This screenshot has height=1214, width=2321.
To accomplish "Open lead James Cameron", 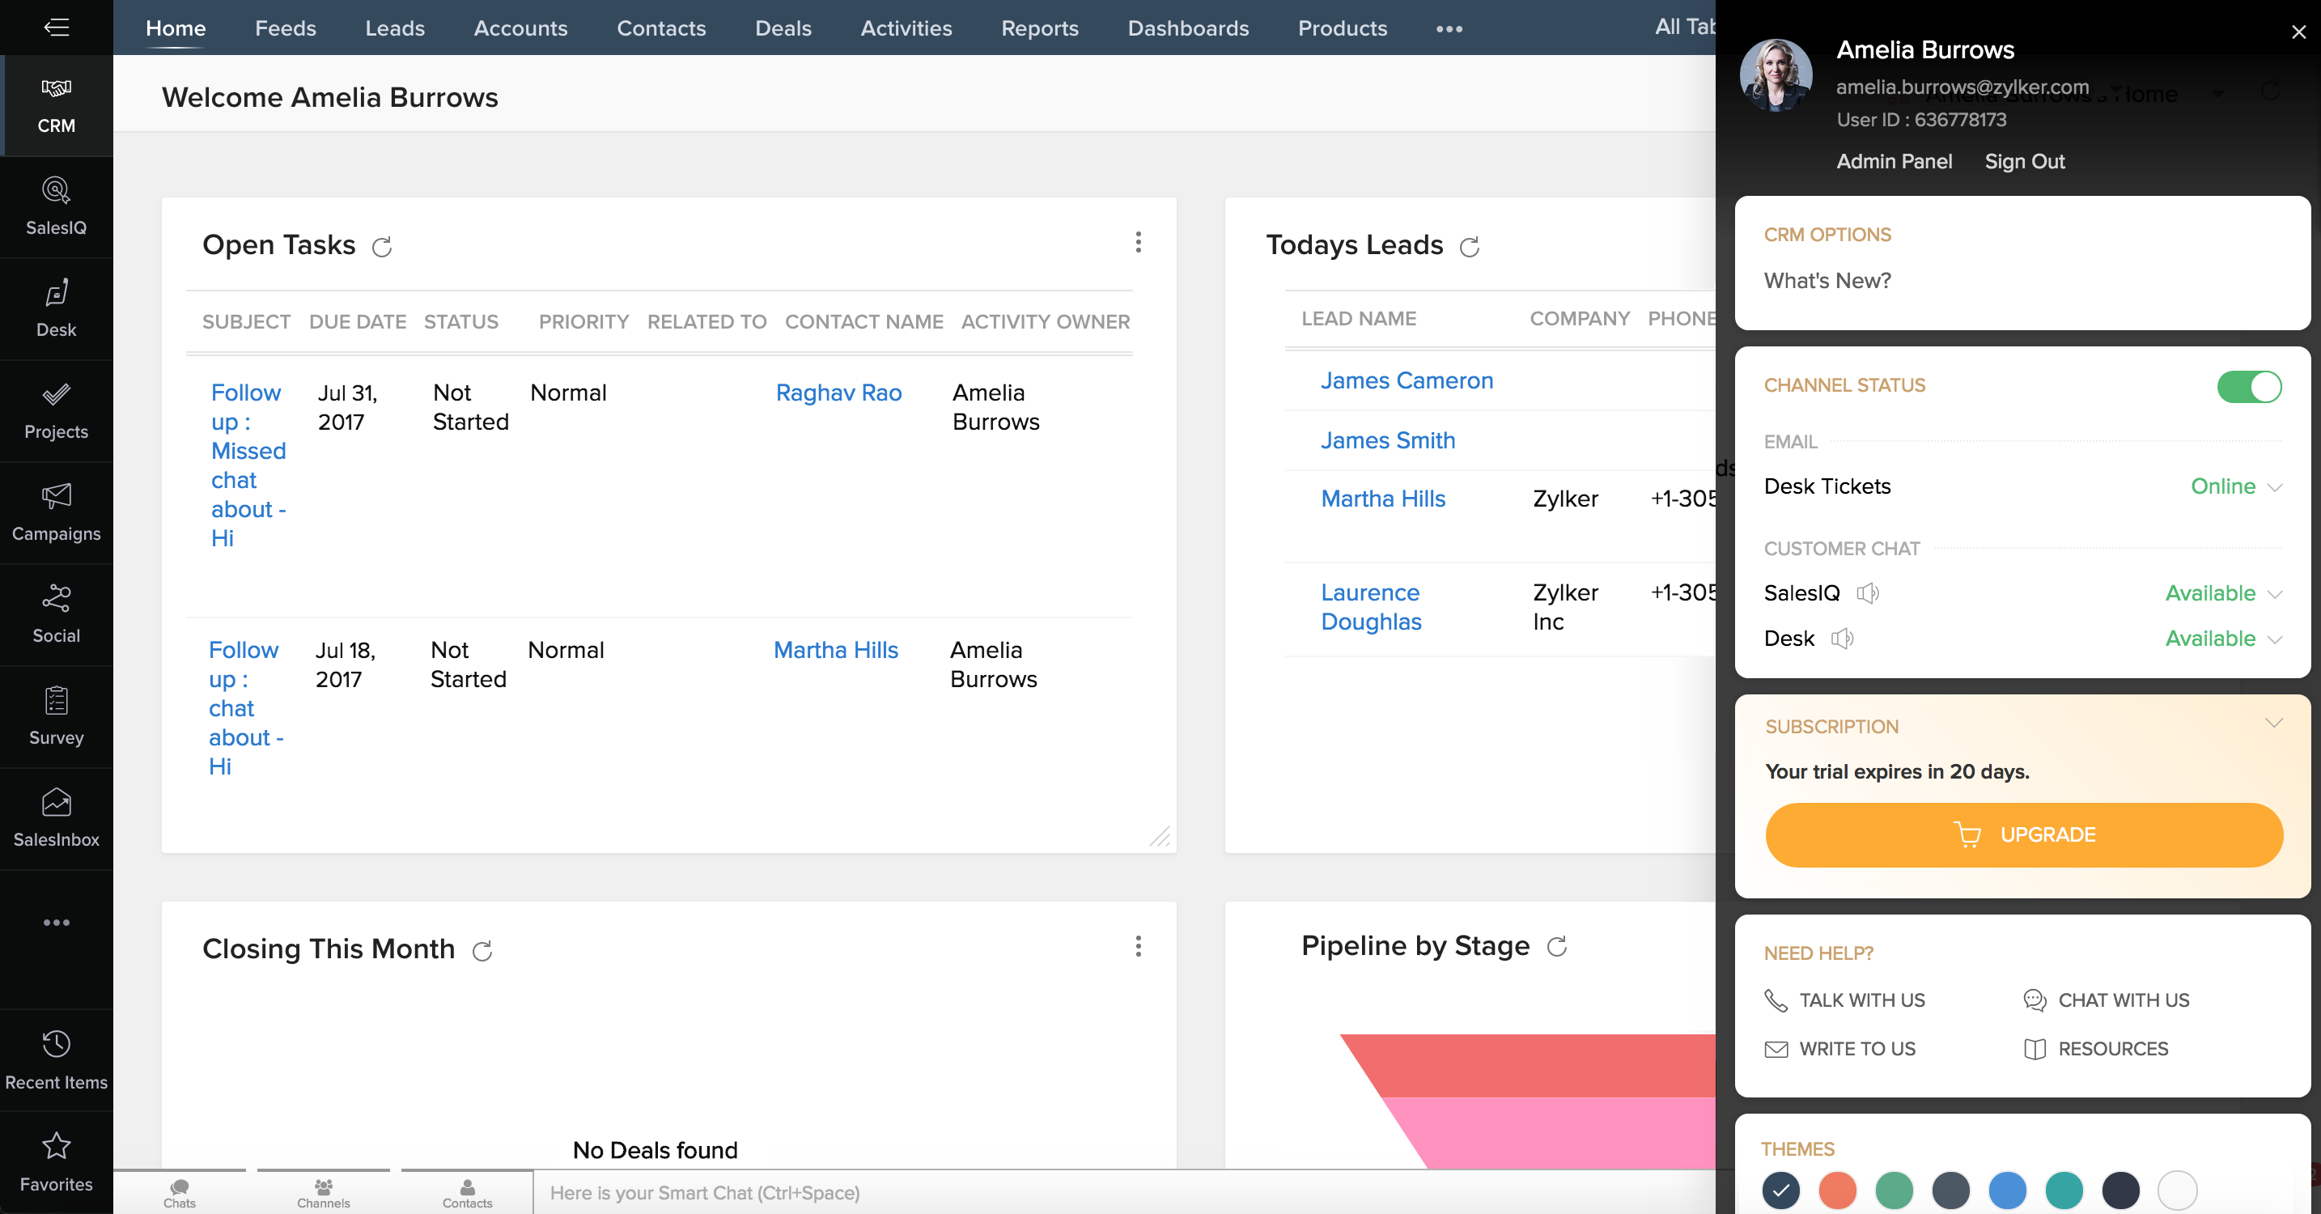I will tap(1406, 380).
